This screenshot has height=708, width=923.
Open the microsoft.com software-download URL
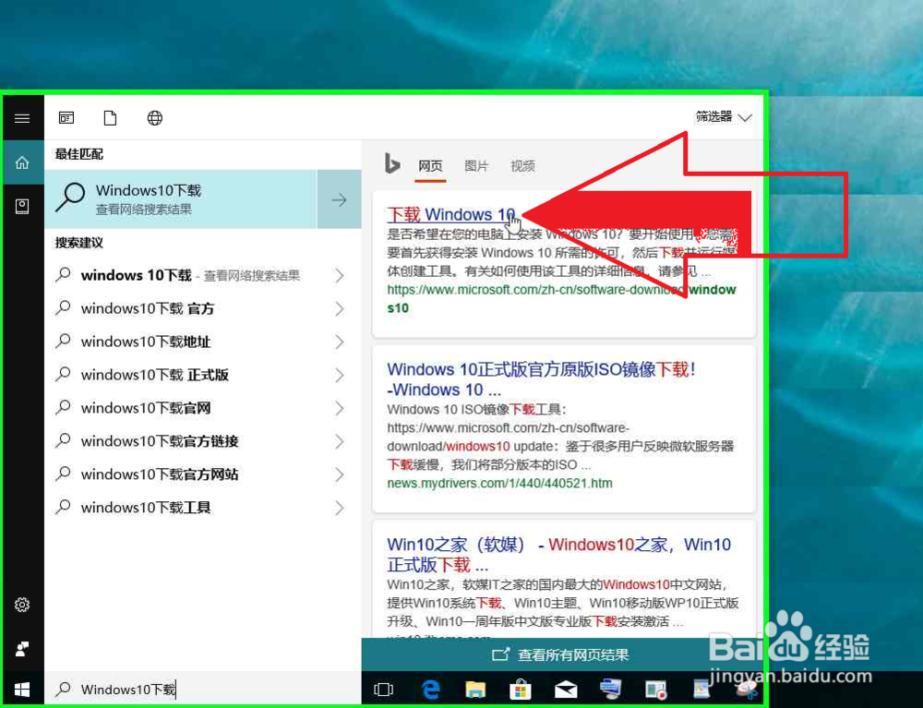pyautogui.click(x=561, y=298)
